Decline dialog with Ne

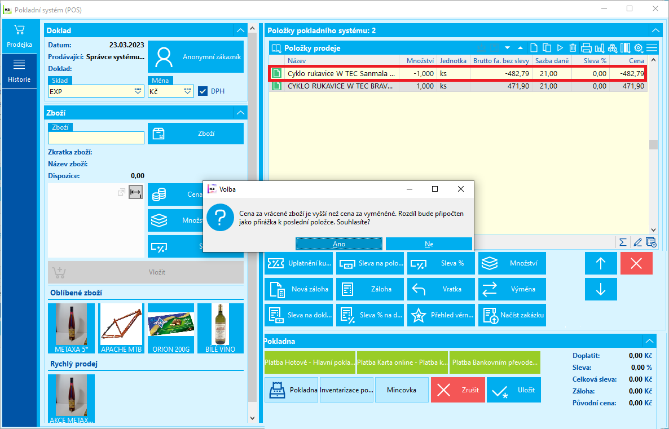[429, 244]
